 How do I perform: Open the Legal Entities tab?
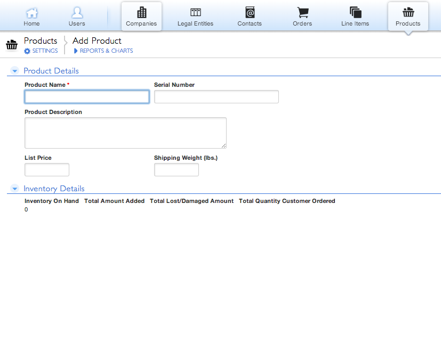point(196,17)
